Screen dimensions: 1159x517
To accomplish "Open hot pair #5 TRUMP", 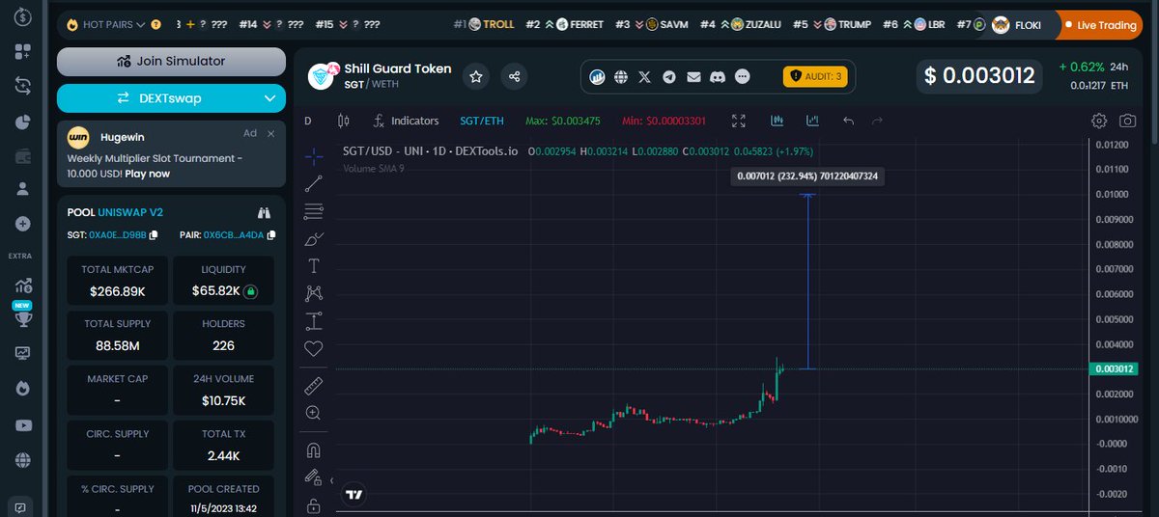I will [832, 24].
